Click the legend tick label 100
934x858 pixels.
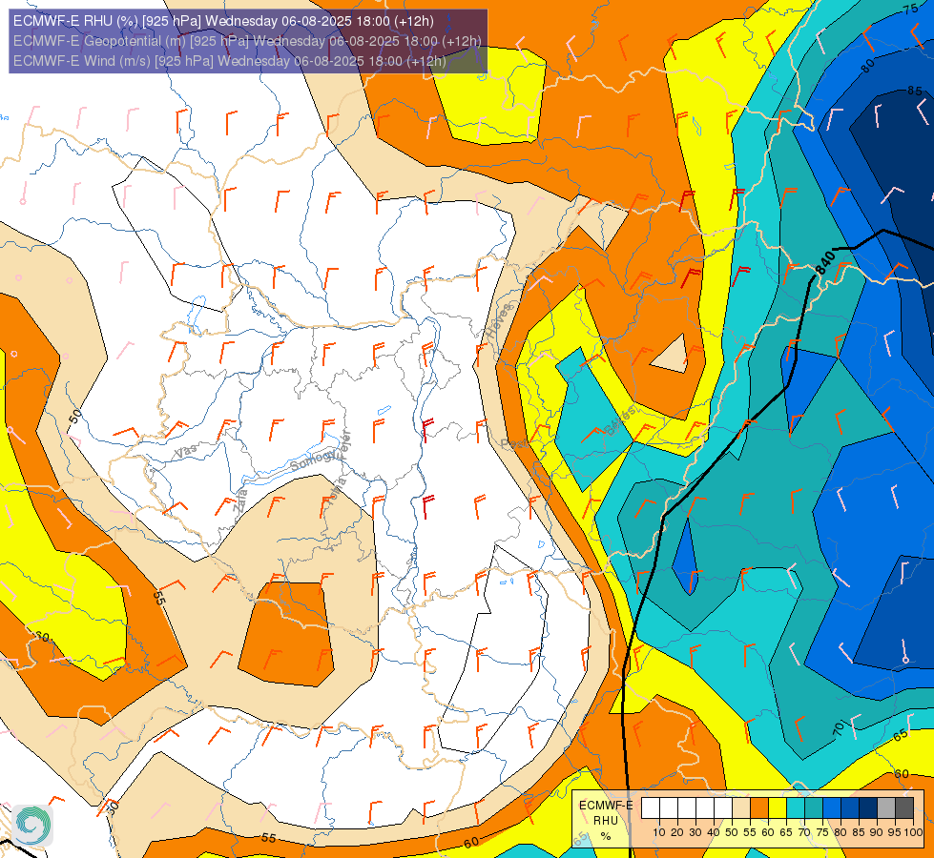[x=914, y=832]
